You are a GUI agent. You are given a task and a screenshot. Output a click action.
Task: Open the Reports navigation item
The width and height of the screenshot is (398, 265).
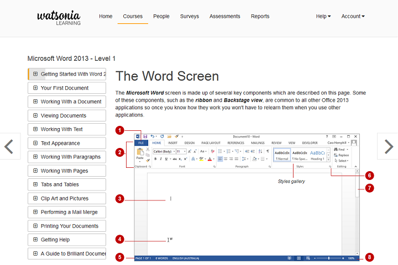[x=260, y=16]
